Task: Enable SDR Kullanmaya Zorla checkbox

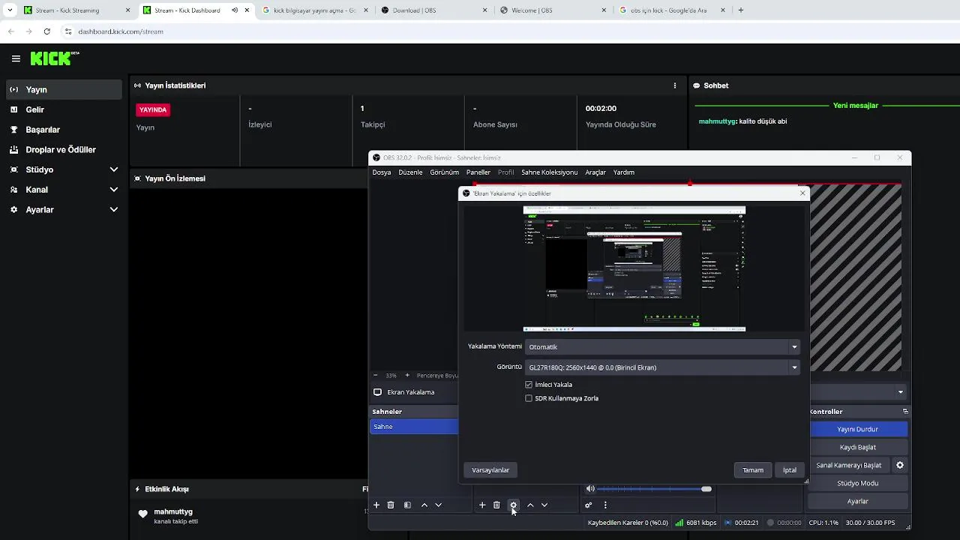Action: [529, 398]
